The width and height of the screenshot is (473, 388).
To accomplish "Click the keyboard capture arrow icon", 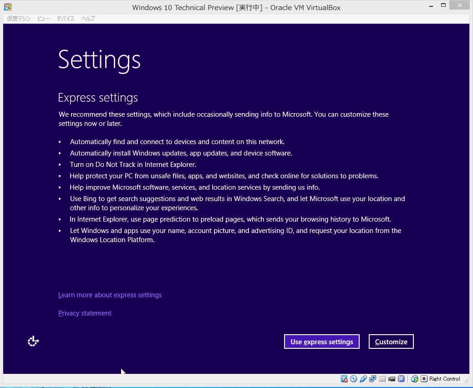I will tap(424, 378).
